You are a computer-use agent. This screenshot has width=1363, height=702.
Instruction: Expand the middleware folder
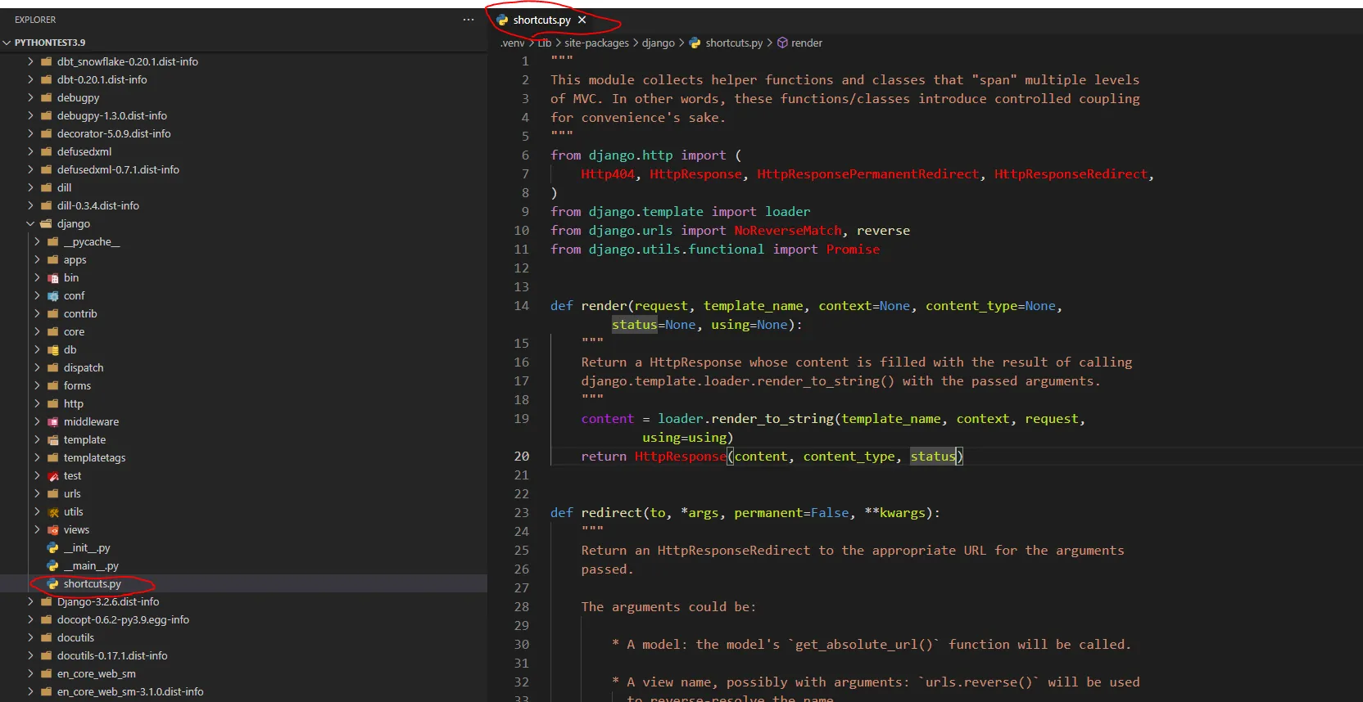[x=90, y=422]
